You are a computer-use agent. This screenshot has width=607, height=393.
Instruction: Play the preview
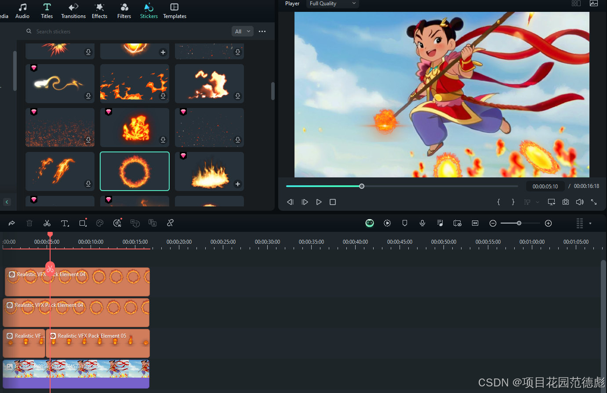click(319, 202)
